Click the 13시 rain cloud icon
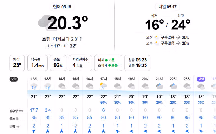 48,86
